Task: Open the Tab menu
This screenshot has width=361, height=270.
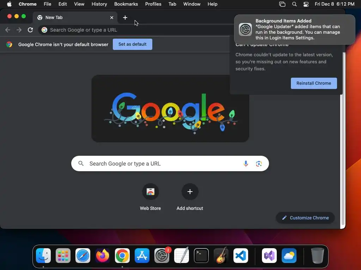Action: coord(172,4)
